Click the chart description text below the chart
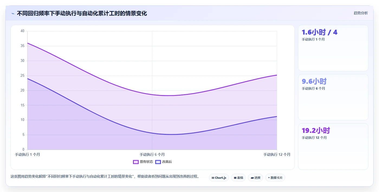 click(x=106, y=176)
